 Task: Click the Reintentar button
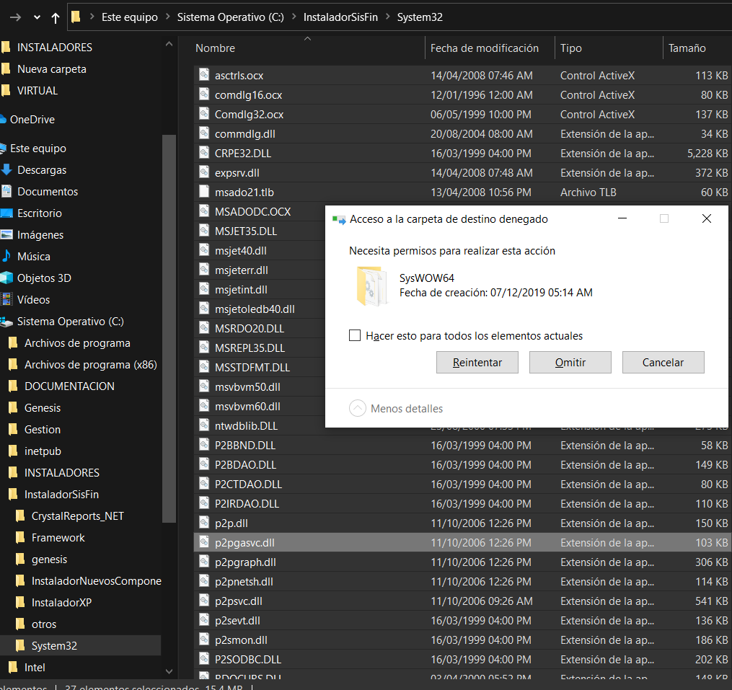click(x=477, y=362)
